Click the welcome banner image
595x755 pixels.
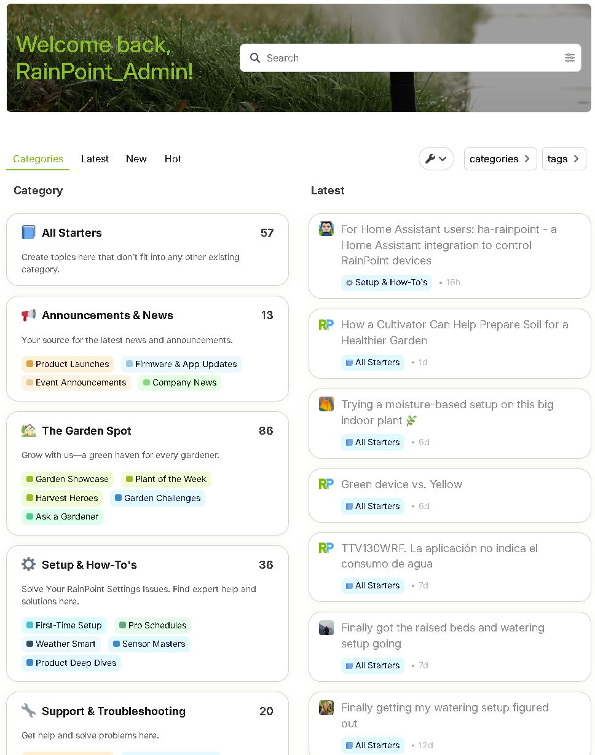[x=299, y=58]
